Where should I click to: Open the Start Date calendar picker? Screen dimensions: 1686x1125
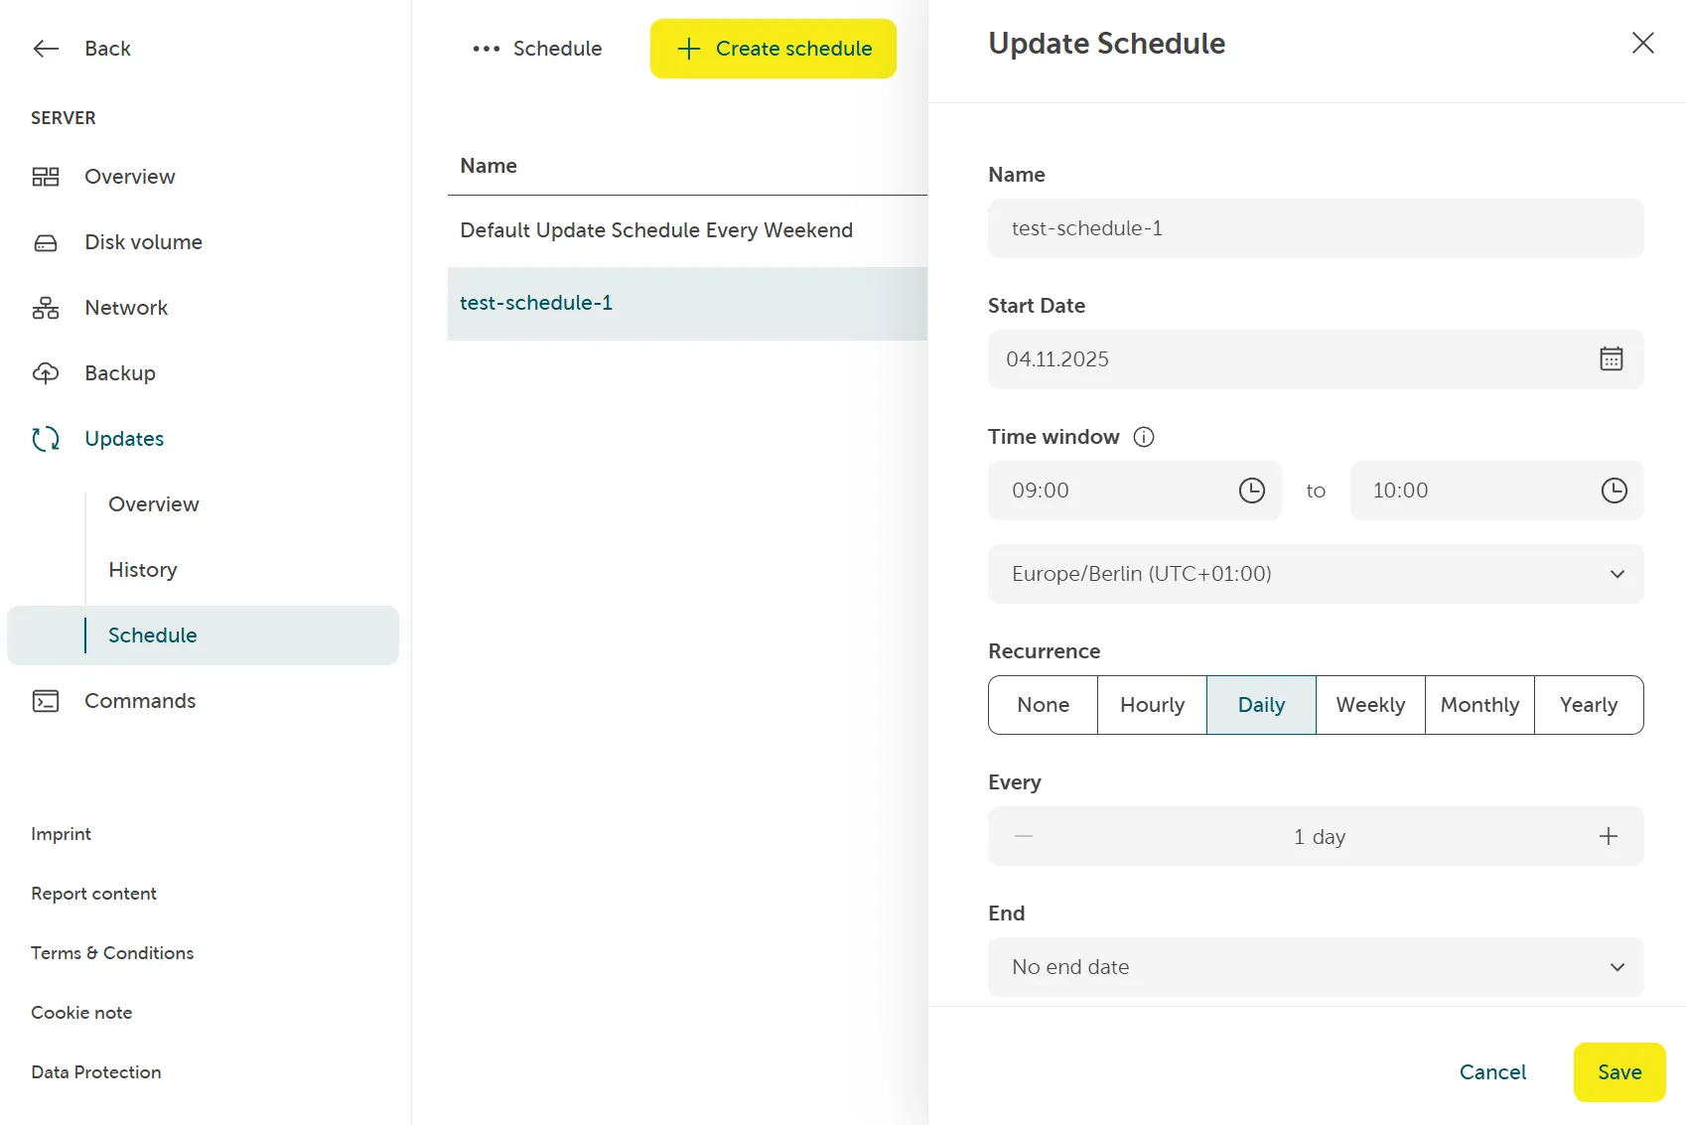point(1611,358)
